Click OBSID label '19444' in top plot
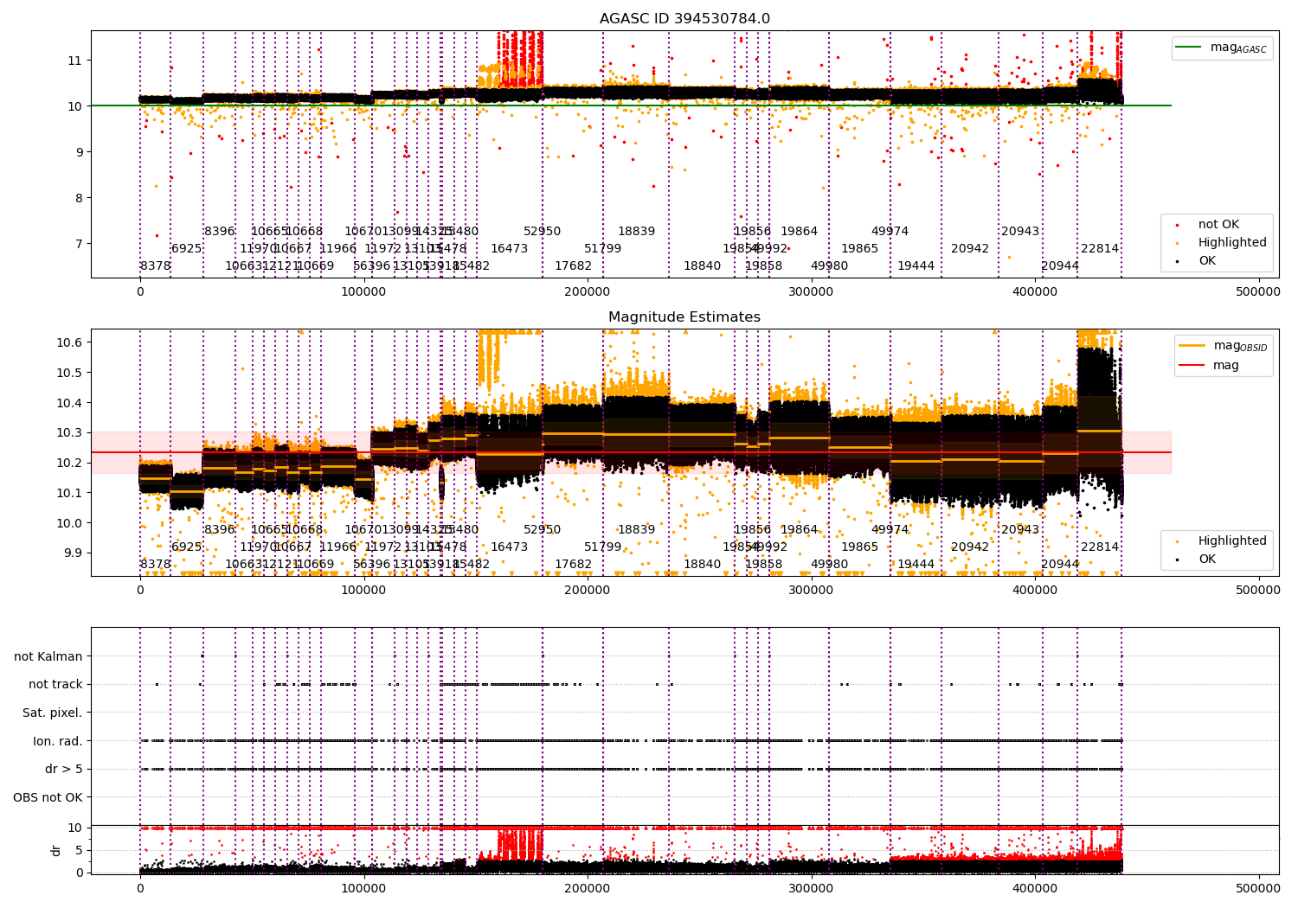Image resolution: width=1298 pixels, height=908 pixels. pyautogui.click(x=916, y=266)
